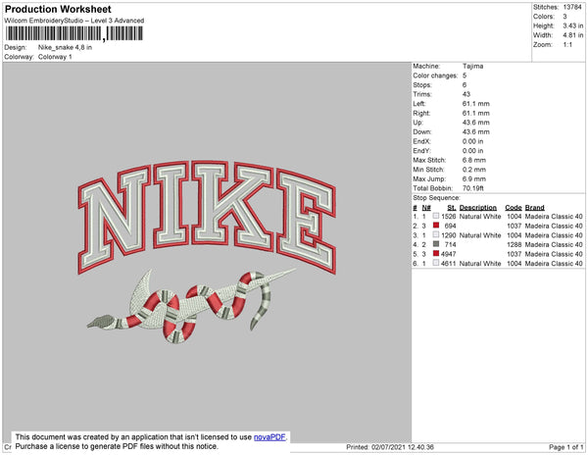Viewport: 588px width, 455px height.
Task: Click the Wilcom EmbroideryStudio – Level 3 Advanced text
Action: tap(74, 21)
